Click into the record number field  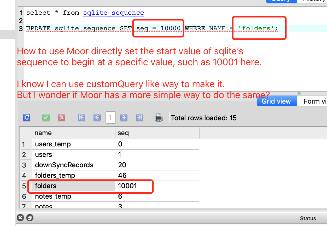(110, 117)
